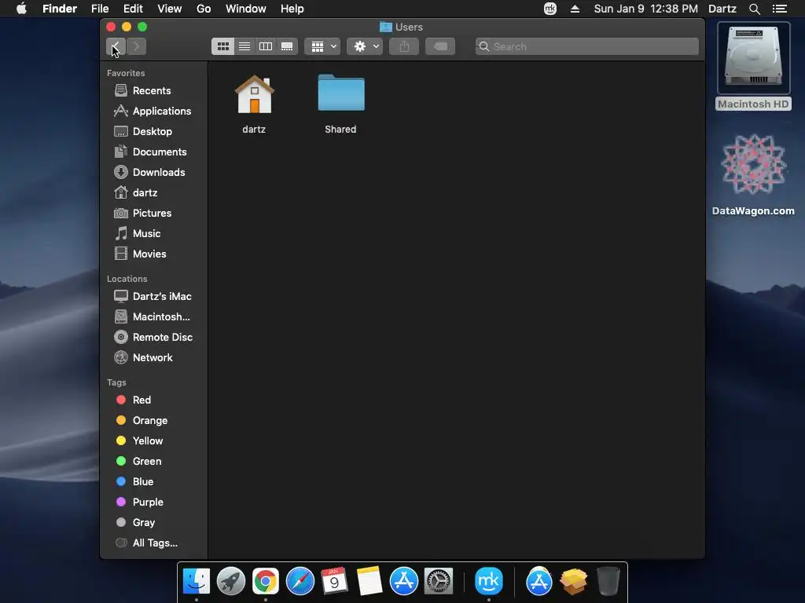Switch to column view

point(266,46)
